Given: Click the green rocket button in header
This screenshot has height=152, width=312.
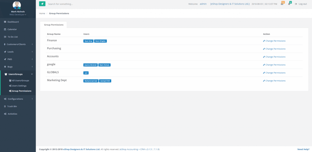Looking at the screenshot, I should coord(42,4).
